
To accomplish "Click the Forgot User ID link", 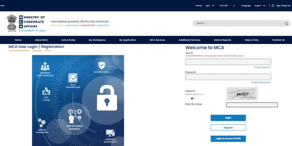I will click(263, 67).
